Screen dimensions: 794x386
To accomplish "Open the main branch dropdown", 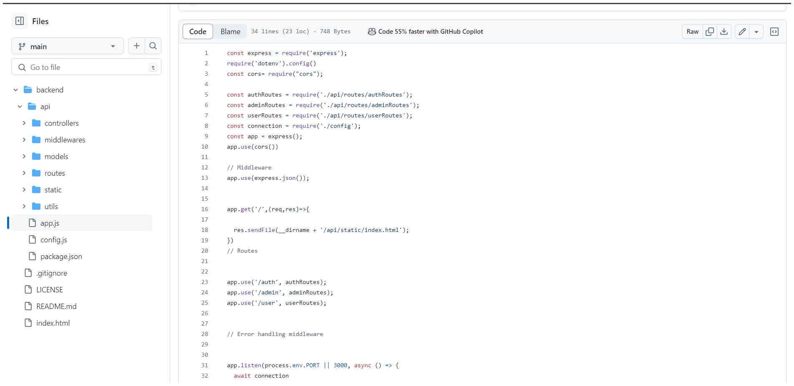I will 67,46.
